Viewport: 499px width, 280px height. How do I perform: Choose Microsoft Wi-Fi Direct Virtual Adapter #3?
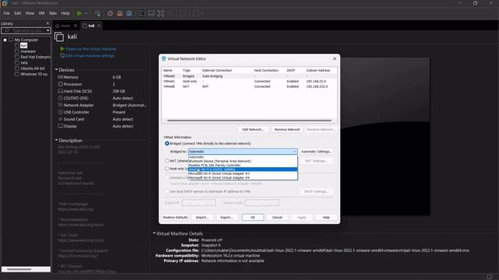242,173
